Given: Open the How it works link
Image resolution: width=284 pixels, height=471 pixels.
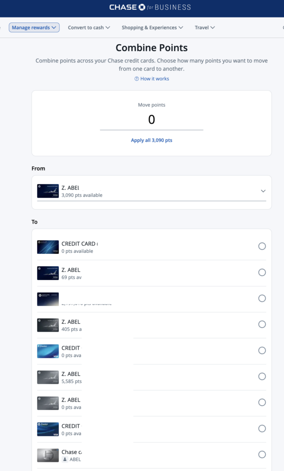Looking at the screenshot, I should point(154,79).
